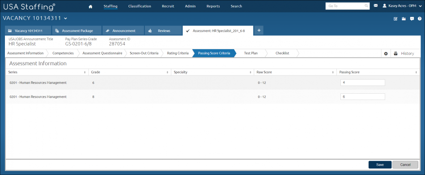Viewport: 425px width, 175px height.
Task: Click Kasey Acres - OPM username
Action: pos(402,6)
